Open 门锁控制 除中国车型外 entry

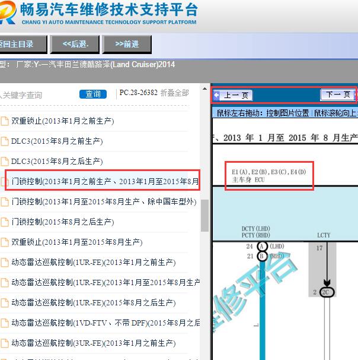[104, 202]
